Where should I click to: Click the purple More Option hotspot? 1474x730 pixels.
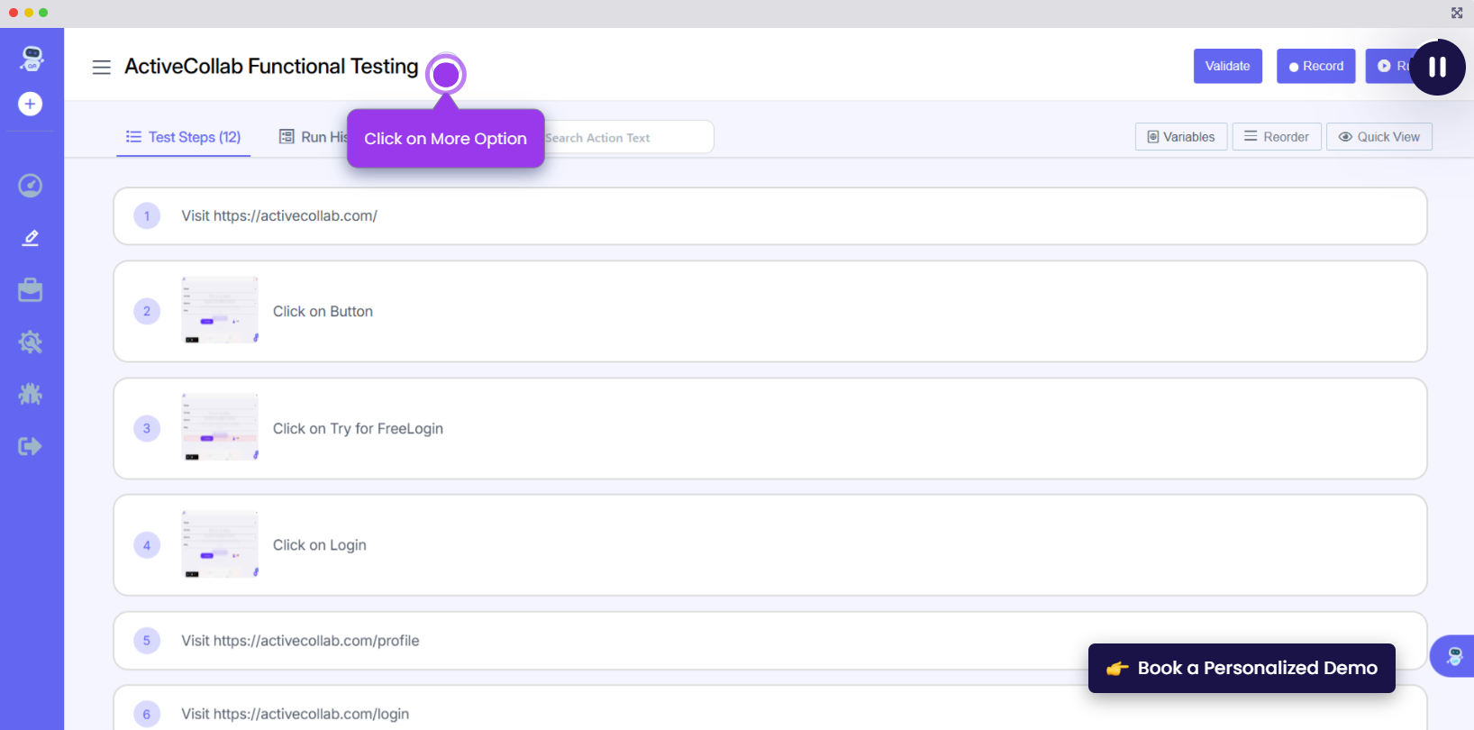click(446, 74)
